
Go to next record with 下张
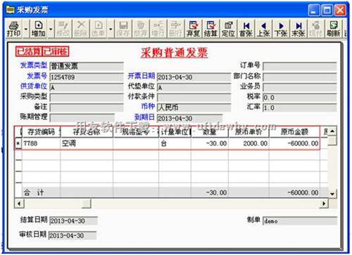tap(281, 29)
